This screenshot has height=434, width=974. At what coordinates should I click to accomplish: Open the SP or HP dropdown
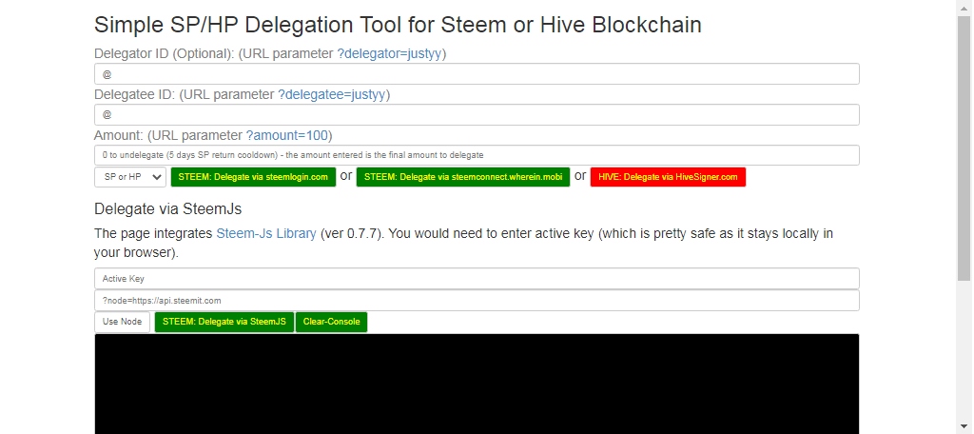130,177
